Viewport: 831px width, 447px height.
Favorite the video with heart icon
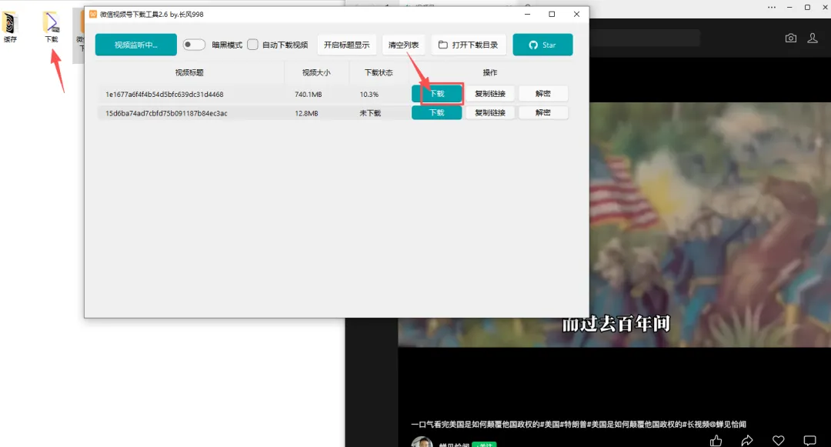tap(779, 441)
